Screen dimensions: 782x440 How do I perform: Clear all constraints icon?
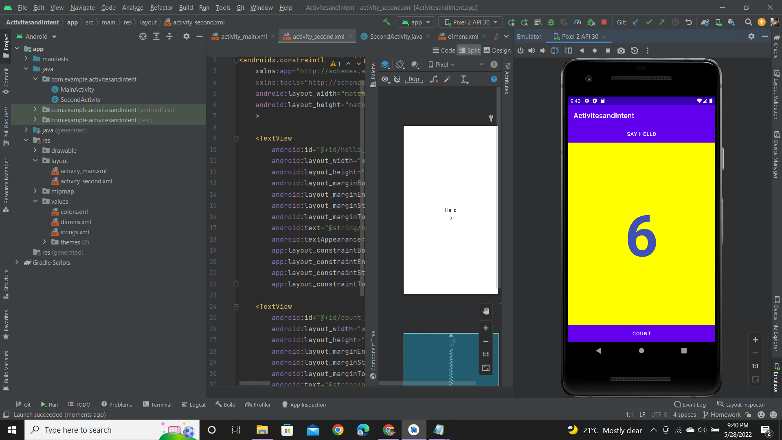(434, 79)
